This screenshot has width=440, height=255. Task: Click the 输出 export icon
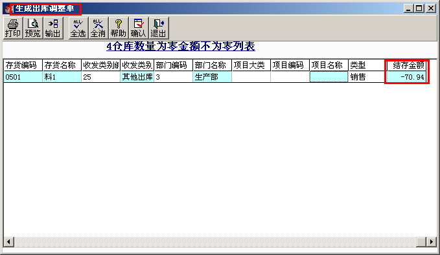point(52,28)
